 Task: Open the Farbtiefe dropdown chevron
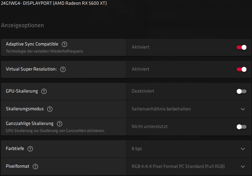pyautogui.click(x=243, y=149)
